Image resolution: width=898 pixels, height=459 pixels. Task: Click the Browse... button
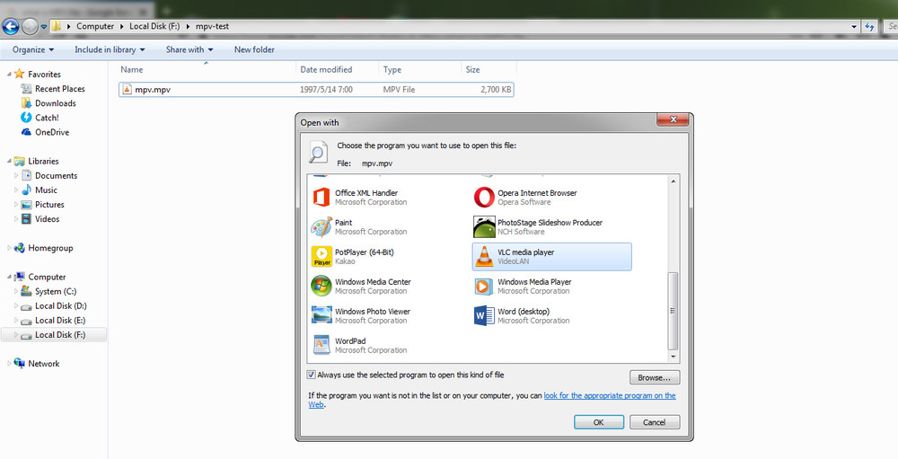coord(654,377)
